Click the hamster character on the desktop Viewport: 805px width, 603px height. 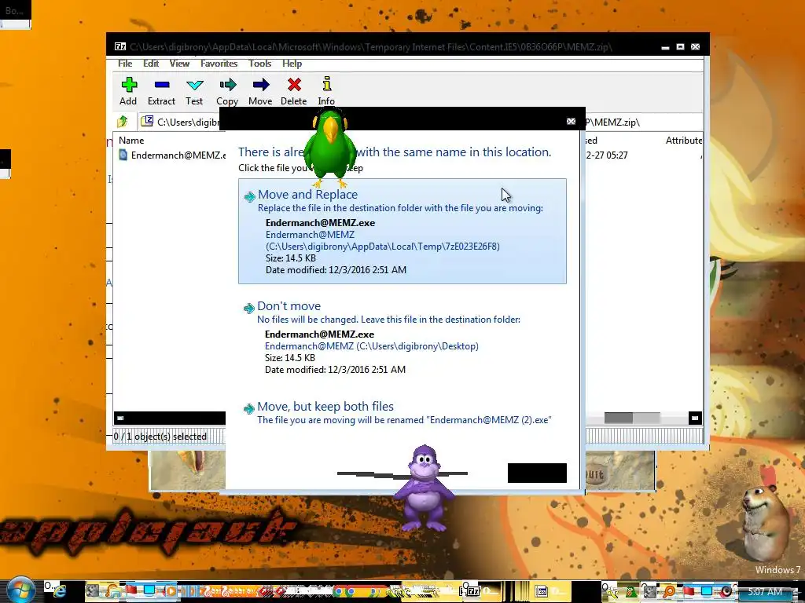pyautogui.click(x=766, y=522)
